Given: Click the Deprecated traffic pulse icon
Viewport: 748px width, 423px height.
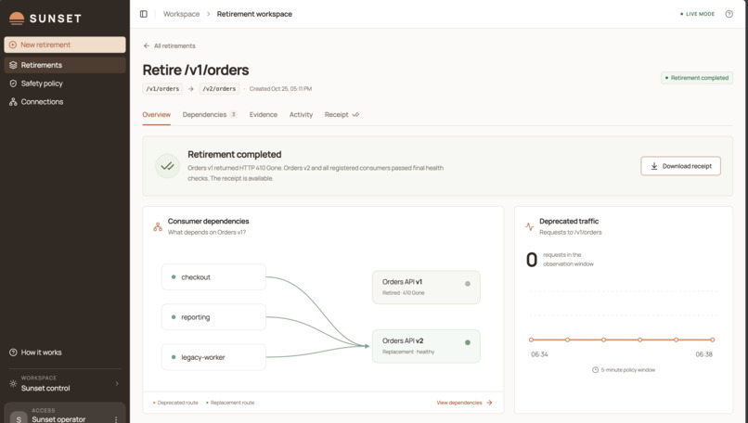Looking at the screenshot, I should pyautogui.click(x=530, y=226).
